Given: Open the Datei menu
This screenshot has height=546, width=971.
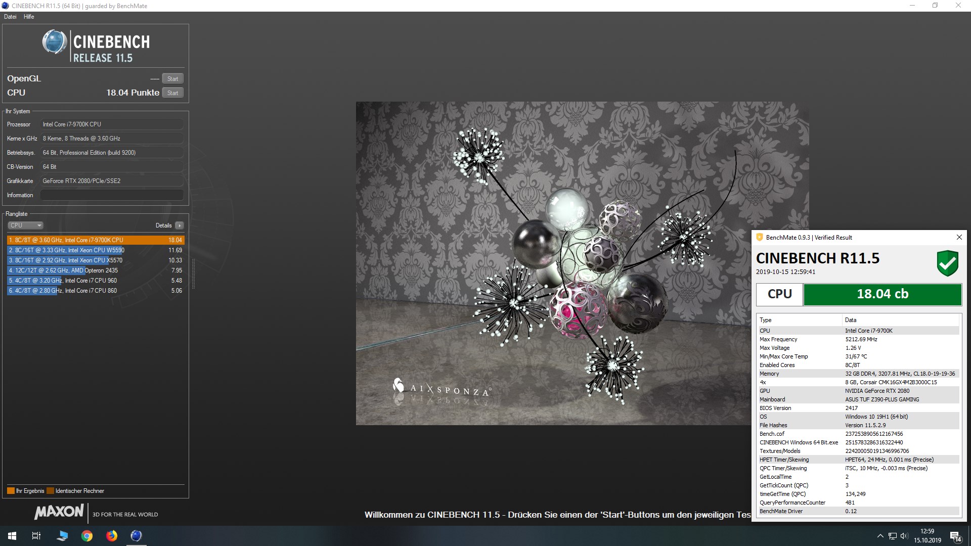Looking at the screenshot, I should coord(10,17).
